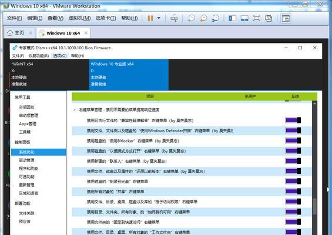332x235 pixels.
Task: Open 程序和功能 in the sidebar
Action: pyautogui.click(x=29, y=169)
